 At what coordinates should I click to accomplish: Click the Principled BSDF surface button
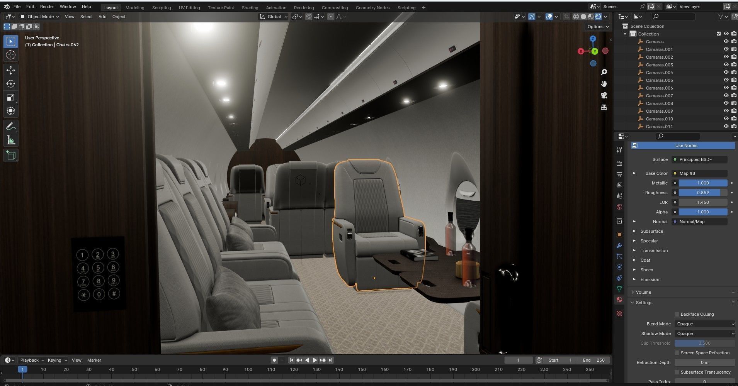pos(700,159)
